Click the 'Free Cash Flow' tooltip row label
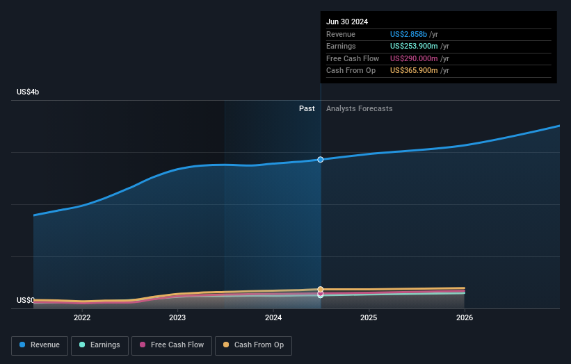This screenshot has width=571, height=364. tap(353, 58)
